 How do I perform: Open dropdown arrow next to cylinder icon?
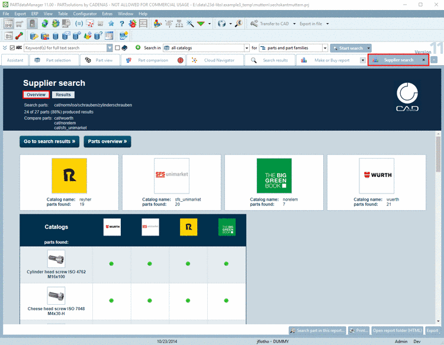pos(230,24)
